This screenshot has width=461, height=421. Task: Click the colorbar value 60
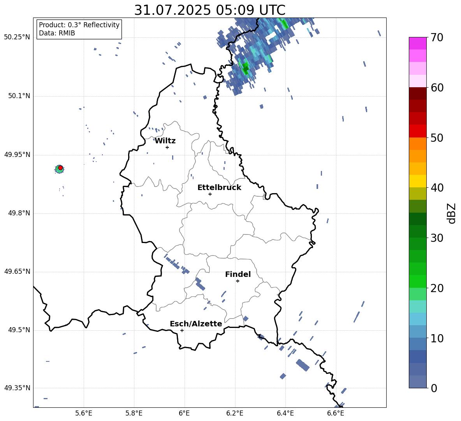tap(437, 88)
